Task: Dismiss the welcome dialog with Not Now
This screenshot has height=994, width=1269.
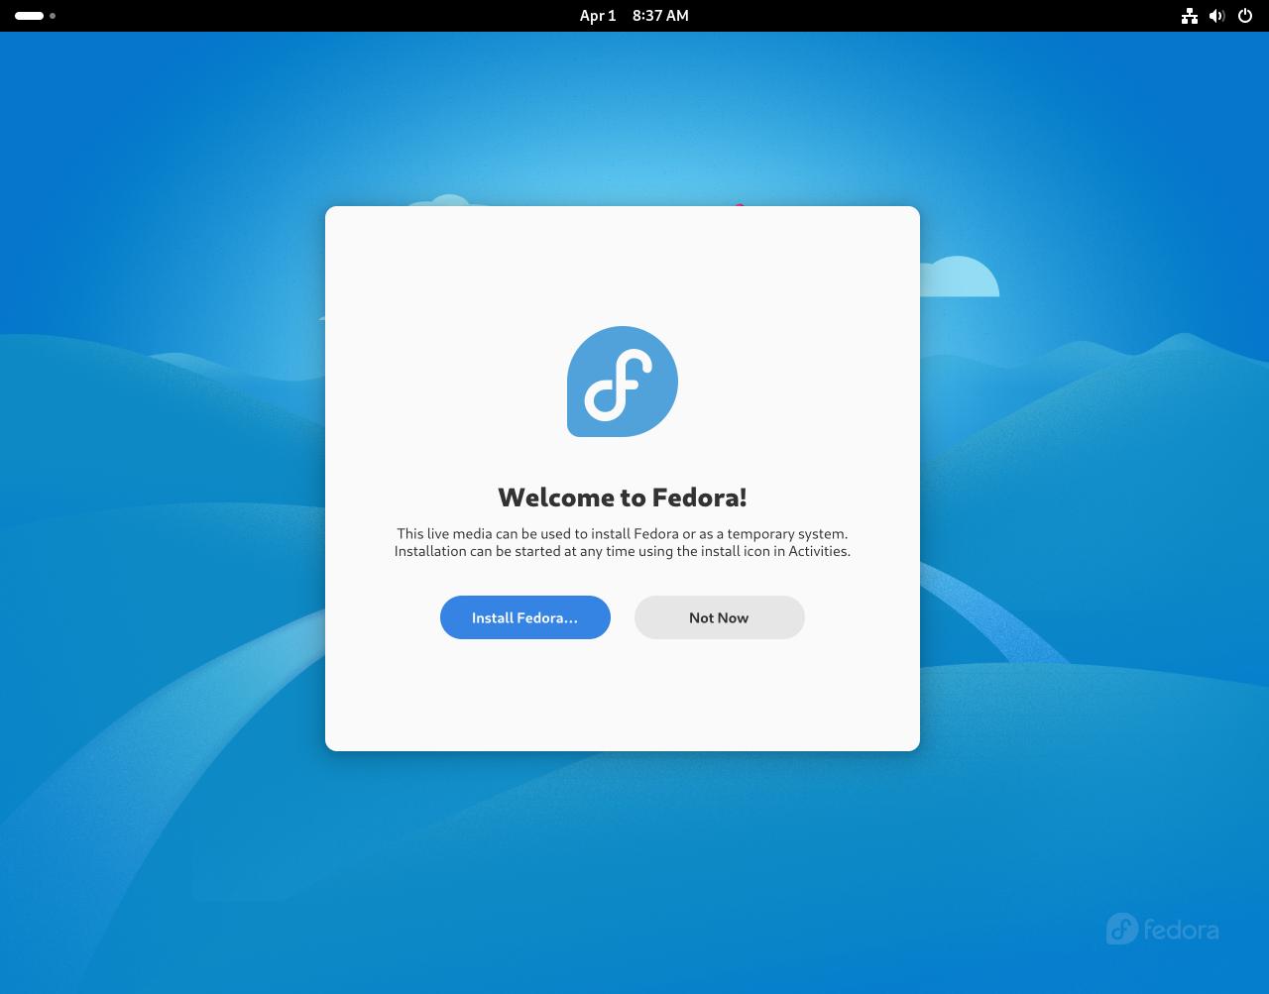Action: (x=720, y=617)
